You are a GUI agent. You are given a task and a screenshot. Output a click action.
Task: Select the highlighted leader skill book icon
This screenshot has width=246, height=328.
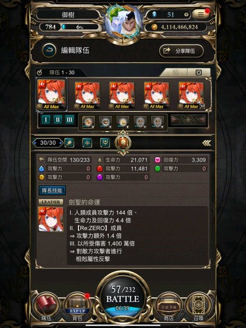click(123, 143)
